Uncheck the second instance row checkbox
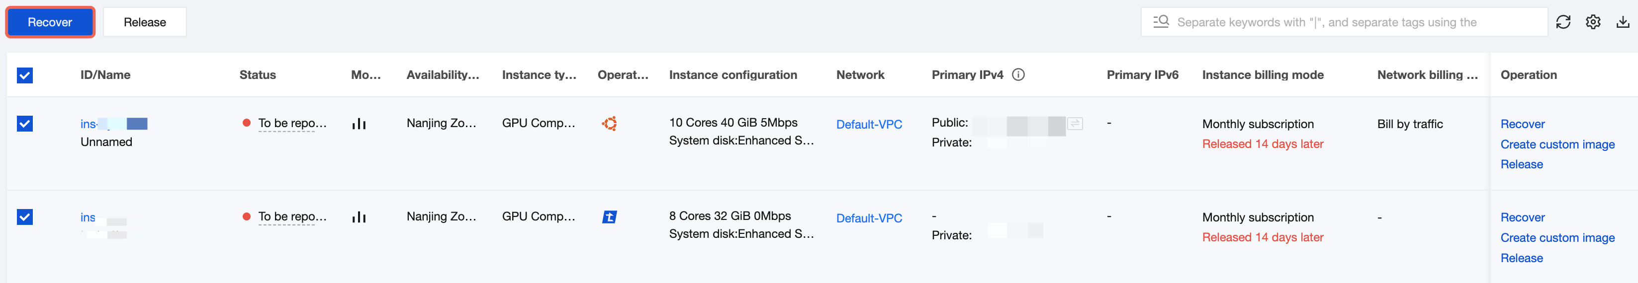The image size is (1638, 283). click(x=25, y=217)
